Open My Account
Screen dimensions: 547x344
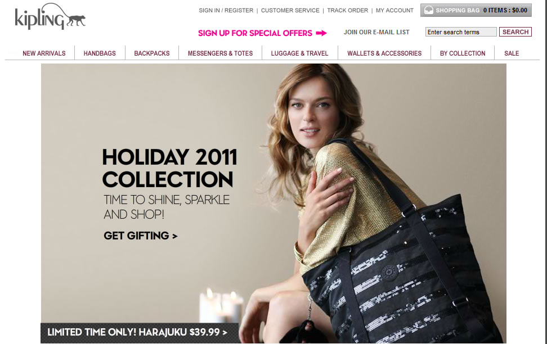pyautogui.click(x=394, y=11)
